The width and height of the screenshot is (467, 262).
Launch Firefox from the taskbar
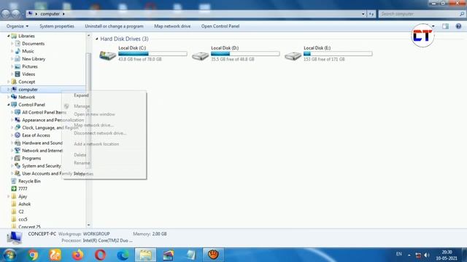click(78, 255)
